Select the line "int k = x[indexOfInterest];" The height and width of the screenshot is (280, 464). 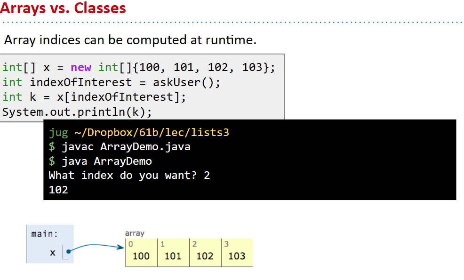coord(94,97)
